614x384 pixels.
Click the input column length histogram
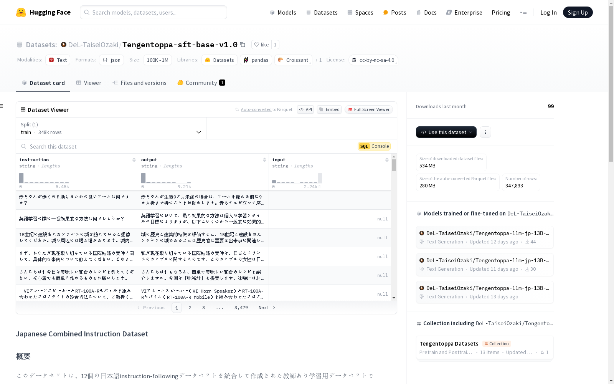(x=297, y=178)
